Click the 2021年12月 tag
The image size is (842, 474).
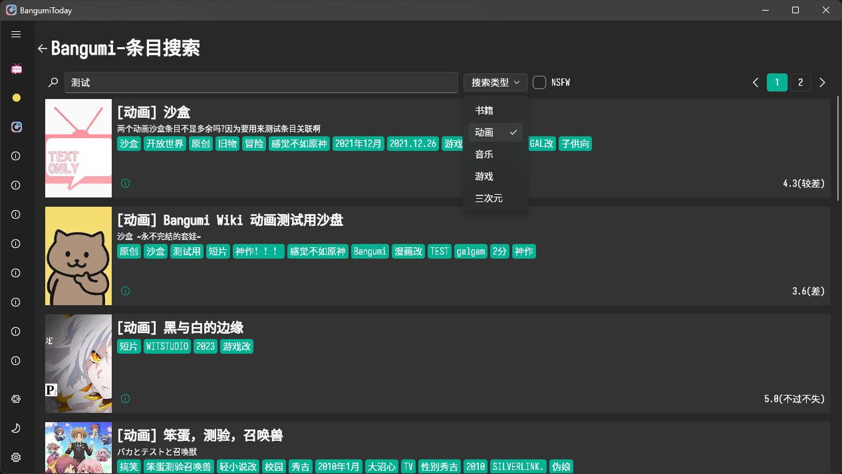click(x=358, y=144)
